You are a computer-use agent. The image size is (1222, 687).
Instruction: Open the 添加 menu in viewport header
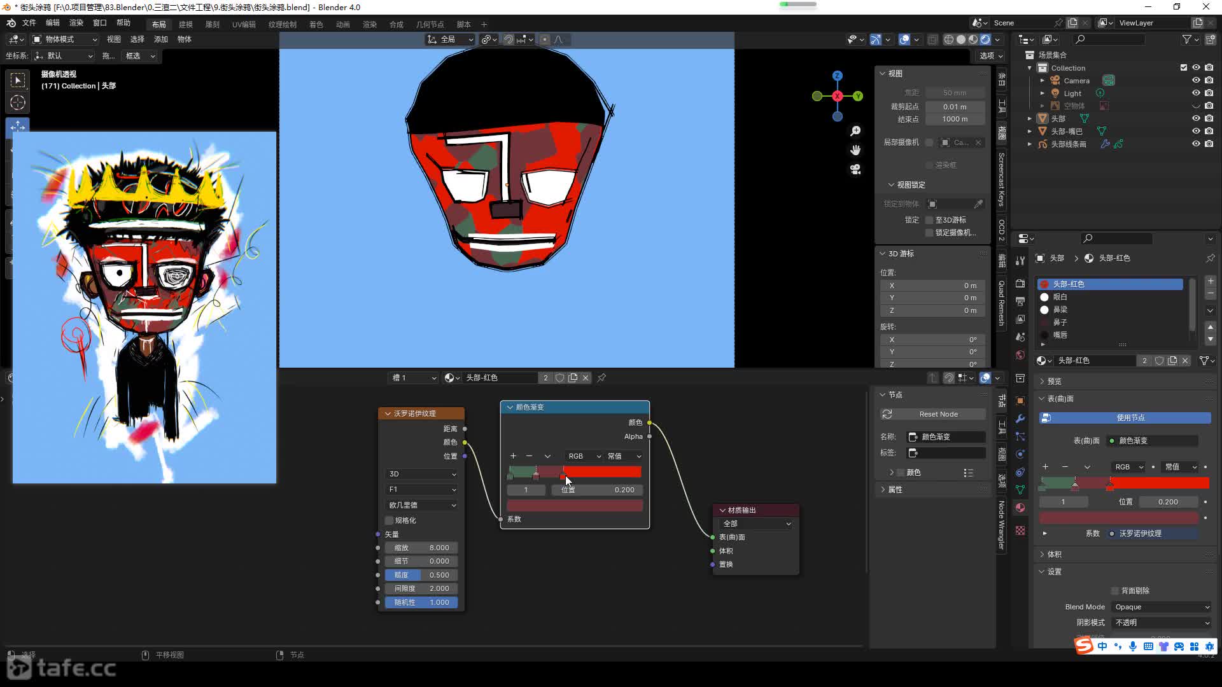pos(161,39)
